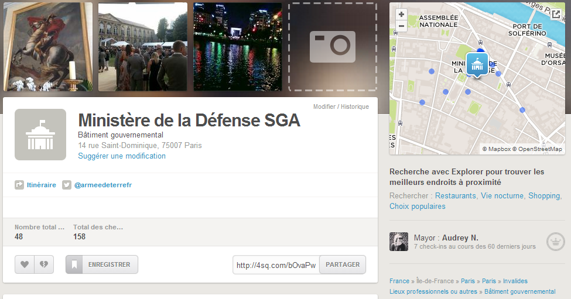Image resolution: width=571 pixels, height=299 pixels.
Task: Click the mayor crown badge icon
Action: coord(555,242)
